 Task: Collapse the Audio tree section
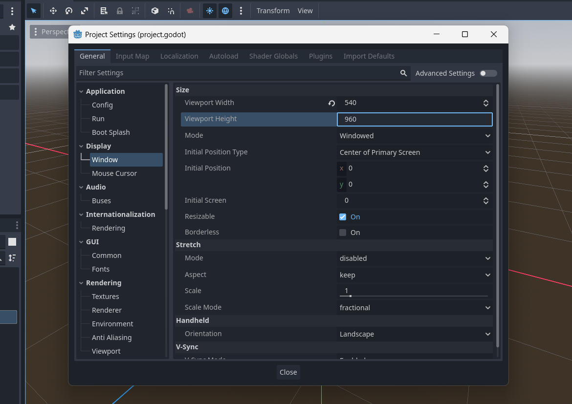(81, 187)
